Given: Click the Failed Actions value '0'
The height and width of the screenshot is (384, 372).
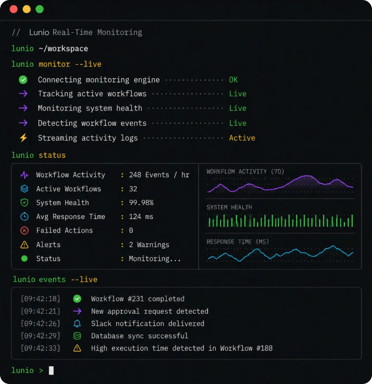Looking at the screenshot, I should point(131,230).
